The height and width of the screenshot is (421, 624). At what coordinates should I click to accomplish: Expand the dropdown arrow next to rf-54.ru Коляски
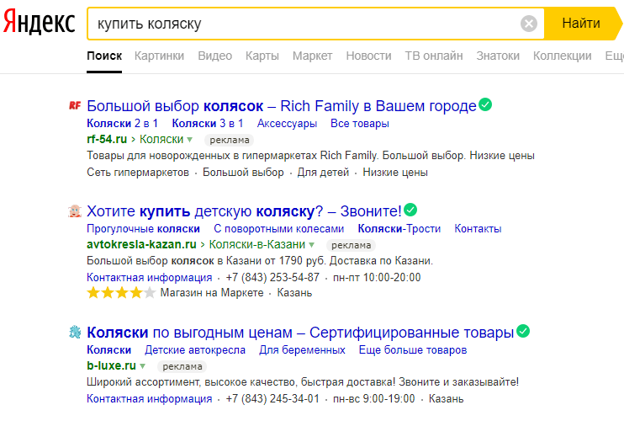coord(190,140)
